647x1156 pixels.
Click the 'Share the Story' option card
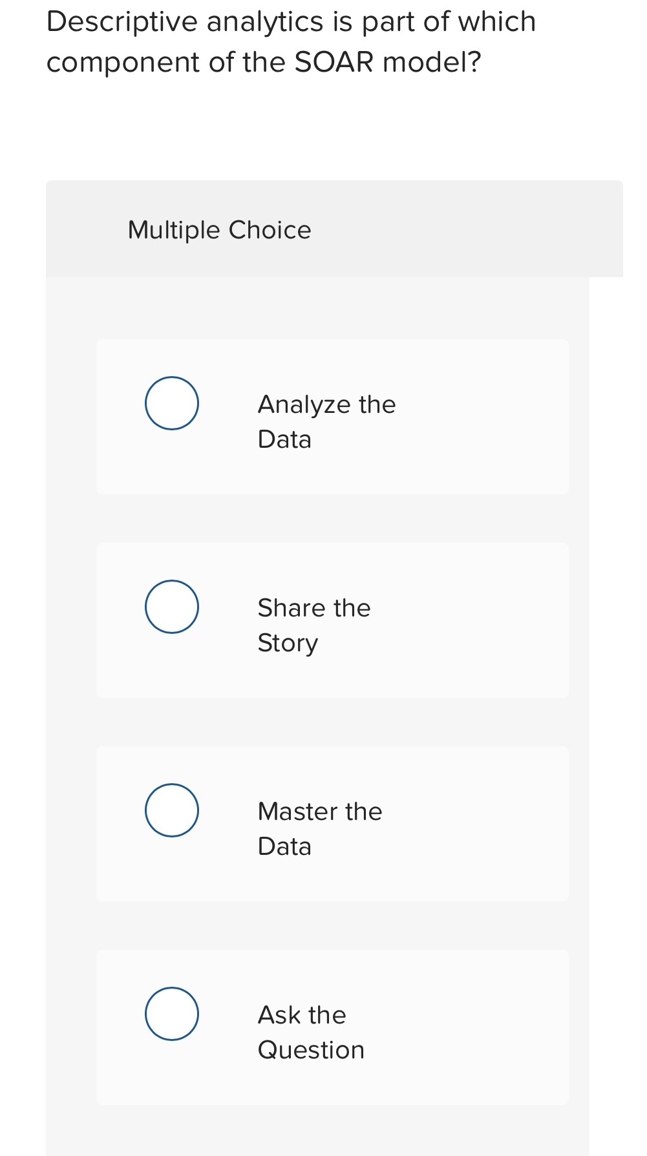coord(332,620)
